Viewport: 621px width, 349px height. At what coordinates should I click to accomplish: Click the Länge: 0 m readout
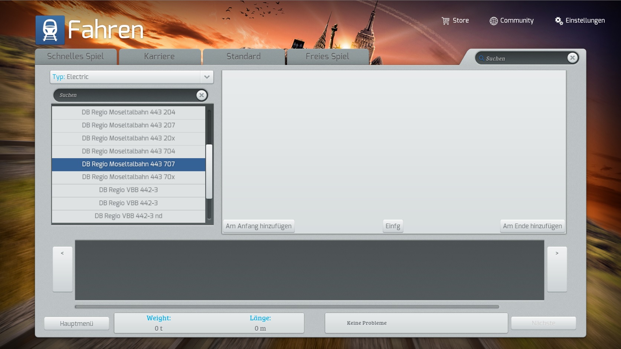tap(260, 323)
